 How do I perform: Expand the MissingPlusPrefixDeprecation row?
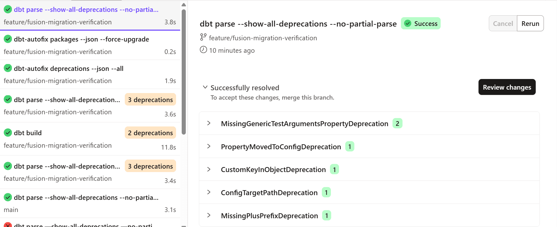coord(209,215)
